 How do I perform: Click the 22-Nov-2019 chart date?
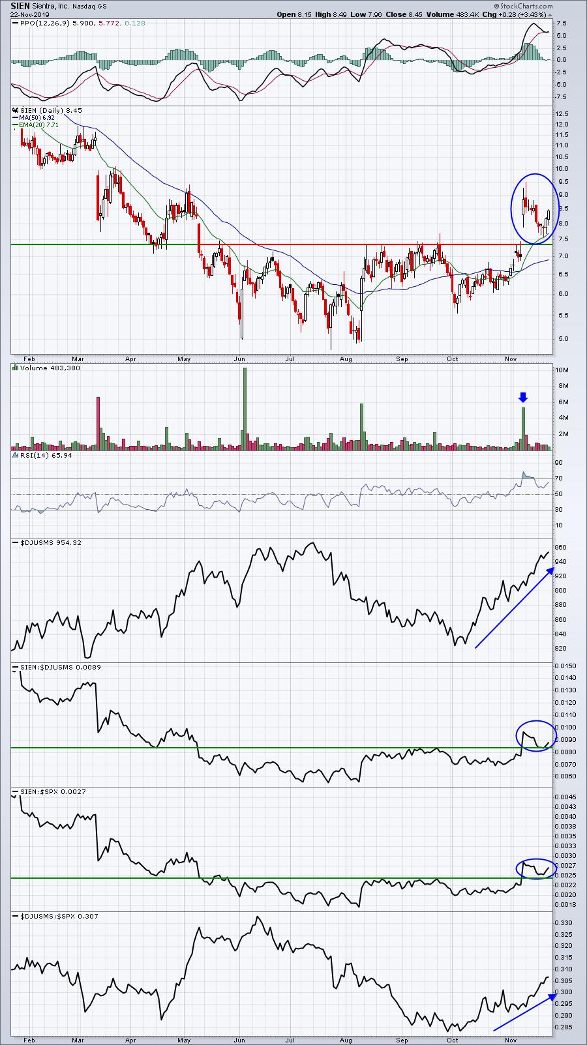point(29,14)
